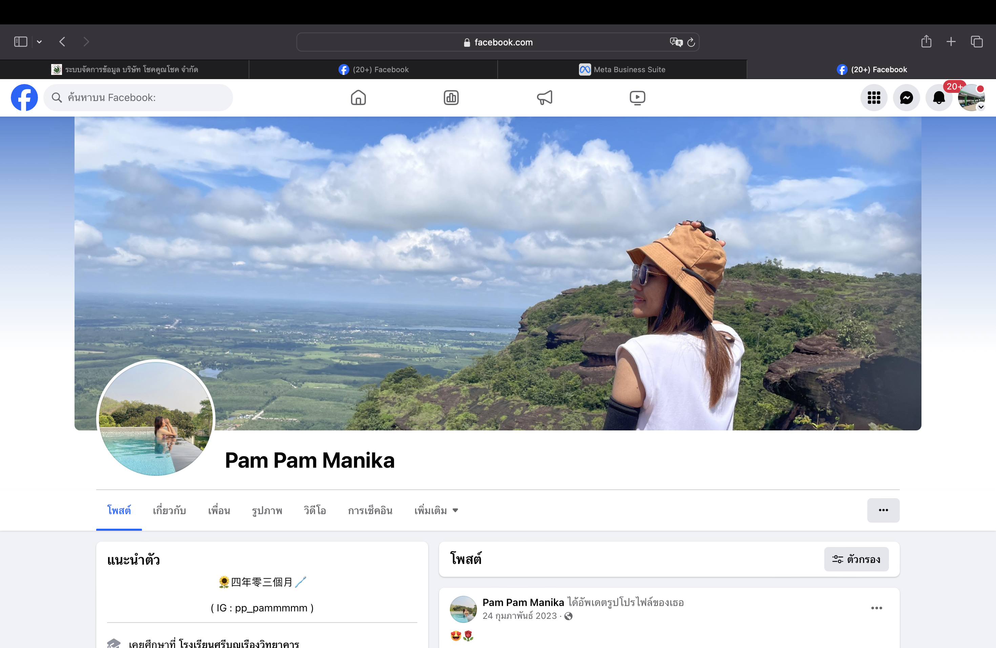This screenshot has height=648, width=996.
Task: Expand the sidebar tab group chevron
Action: (x=39, y=42)
